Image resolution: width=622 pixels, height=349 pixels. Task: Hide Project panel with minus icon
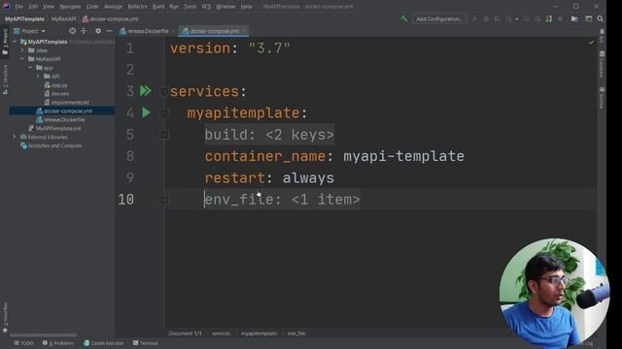pyautogui.click(x=109, y=31)
